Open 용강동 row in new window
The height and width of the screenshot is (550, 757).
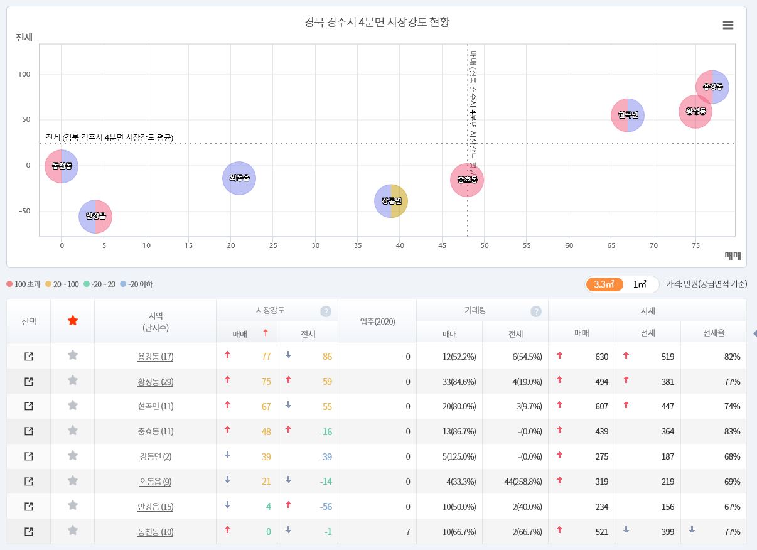coord(28,357)
